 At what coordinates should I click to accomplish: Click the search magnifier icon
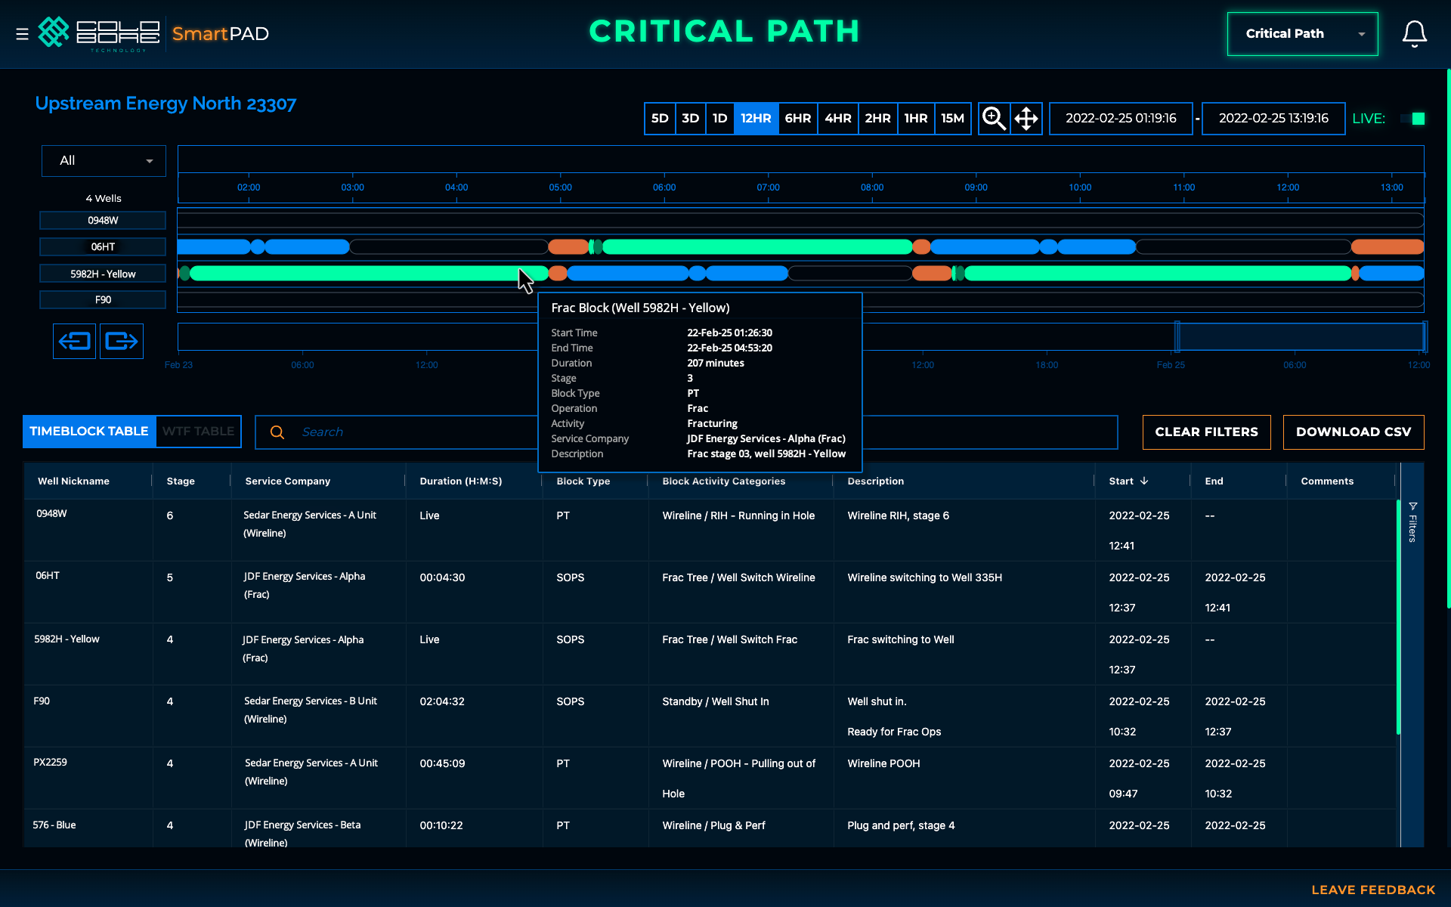tap(277, 432)
